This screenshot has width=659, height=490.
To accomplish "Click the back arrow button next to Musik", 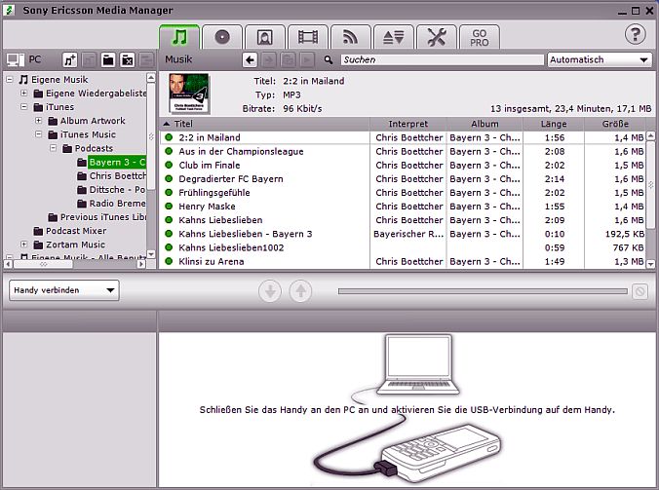I will (x=250, y=60).
